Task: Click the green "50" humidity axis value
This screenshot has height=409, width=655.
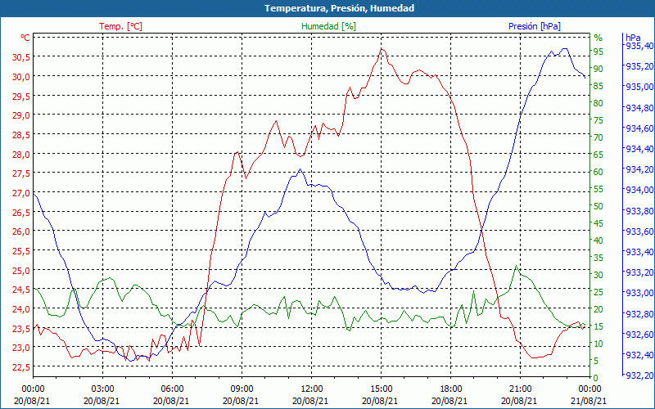Action: click(x=599, y=206)
